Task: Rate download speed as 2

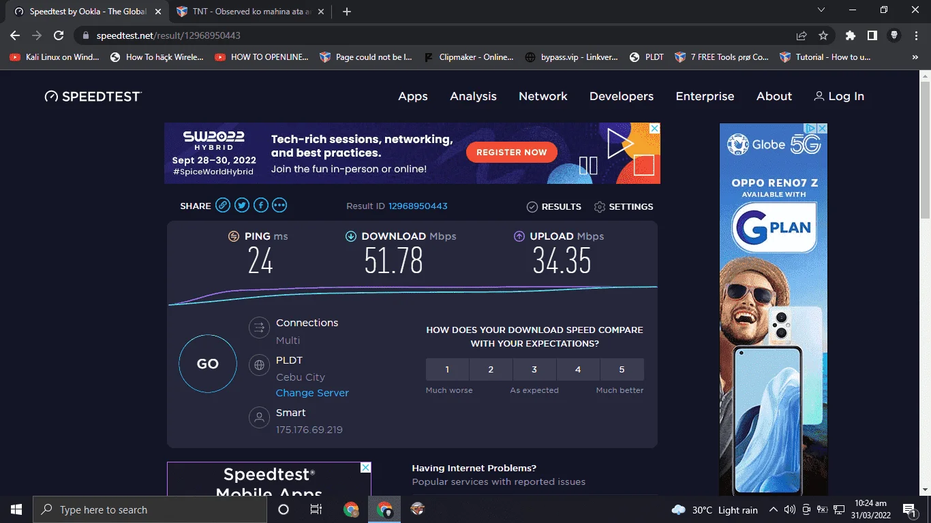Action: (x=491, y=369)
